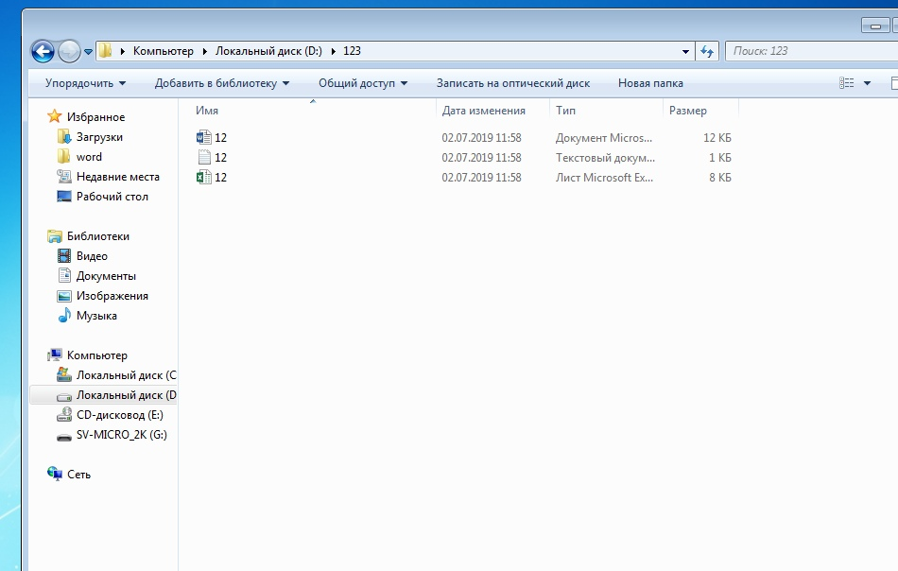Click the Лист Microsoft Ex... type cell

pyautogui.click(x=604, y=178)
